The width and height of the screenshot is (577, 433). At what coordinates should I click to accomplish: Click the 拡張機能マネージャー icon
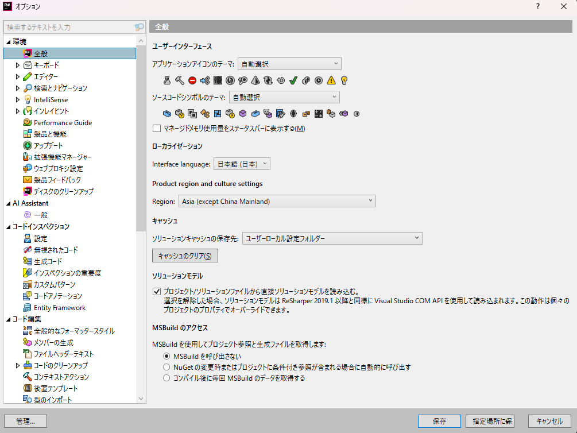pyautogui.click(x=28, y=157)
